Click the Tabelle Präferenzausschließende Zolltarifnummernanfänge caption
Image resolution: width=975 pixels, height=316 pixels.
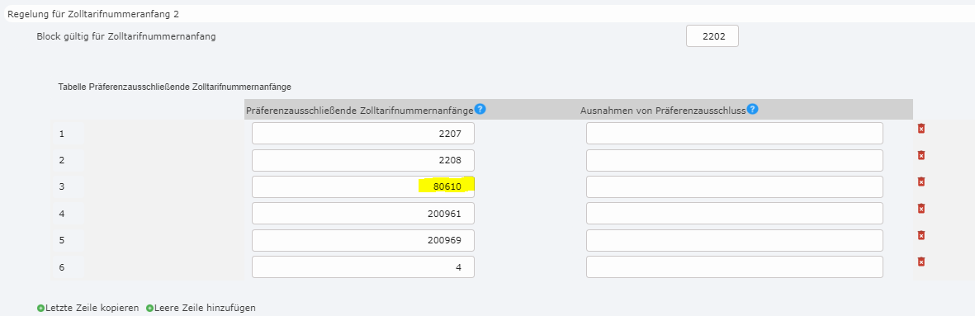(175, 87)
